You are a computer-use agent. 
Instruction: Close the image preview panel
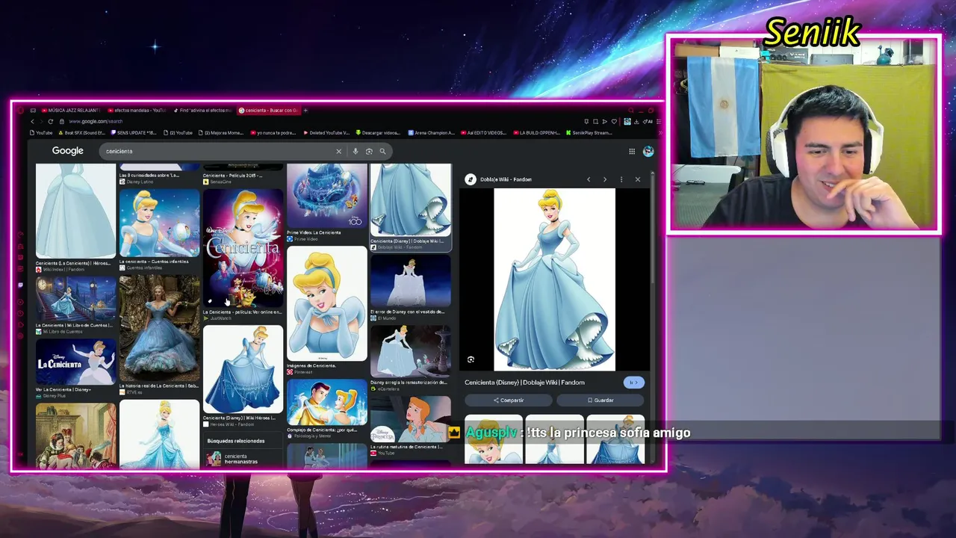point(638,179)
